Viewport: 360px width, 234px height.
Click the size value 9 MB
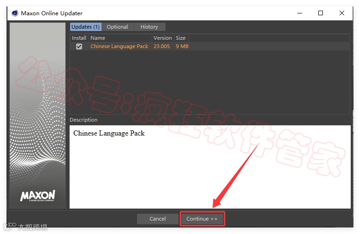click(x=182, y=46)
